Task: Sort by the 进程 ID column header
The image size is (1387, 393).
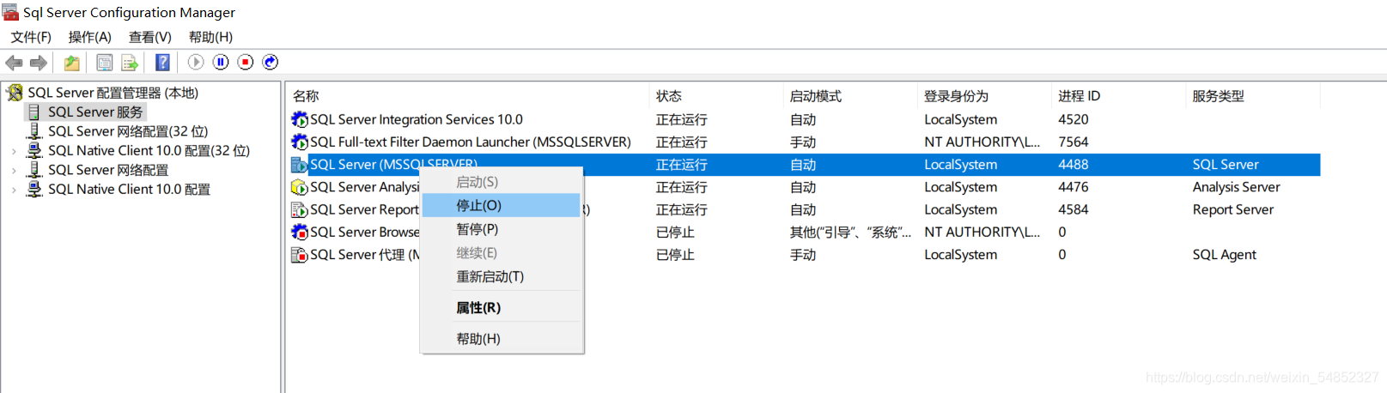Action: pyautogui.click(x=1118, y=96)
